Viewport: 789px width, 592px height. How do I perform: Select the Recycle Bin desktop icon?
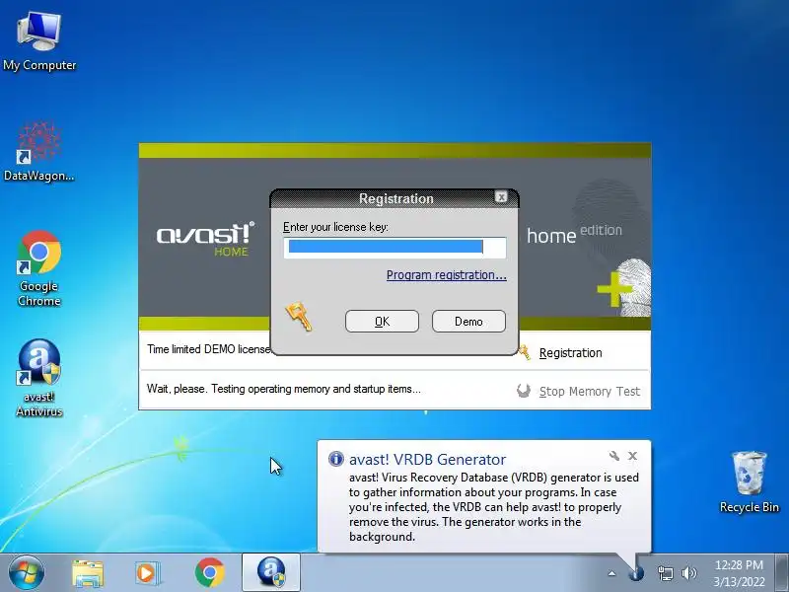click(750, 482)
